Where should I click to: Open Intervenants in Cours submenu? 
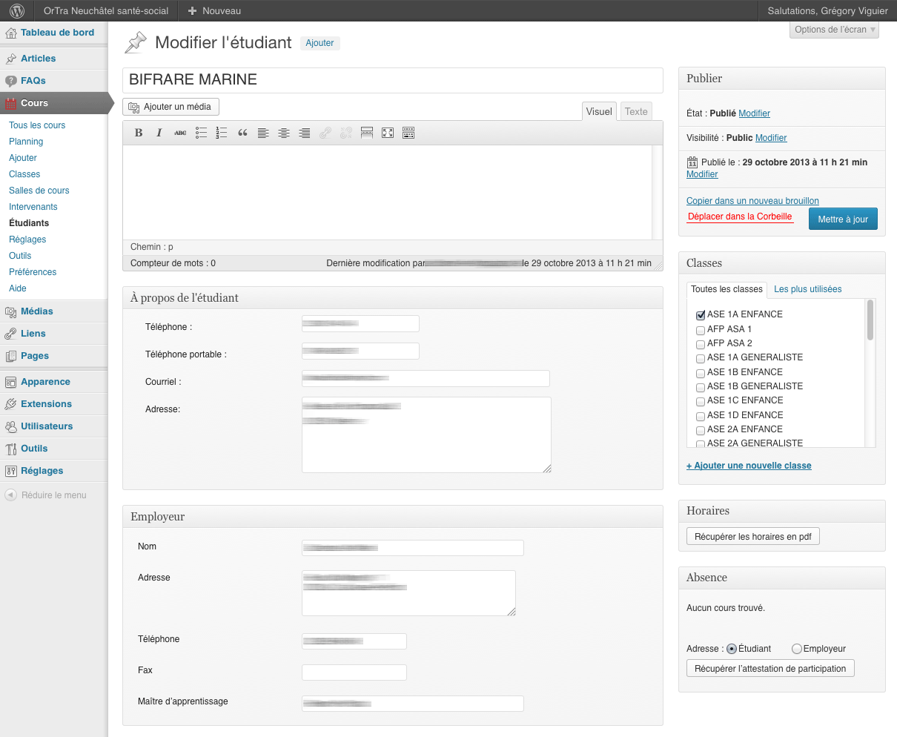(x=33, y=207)
